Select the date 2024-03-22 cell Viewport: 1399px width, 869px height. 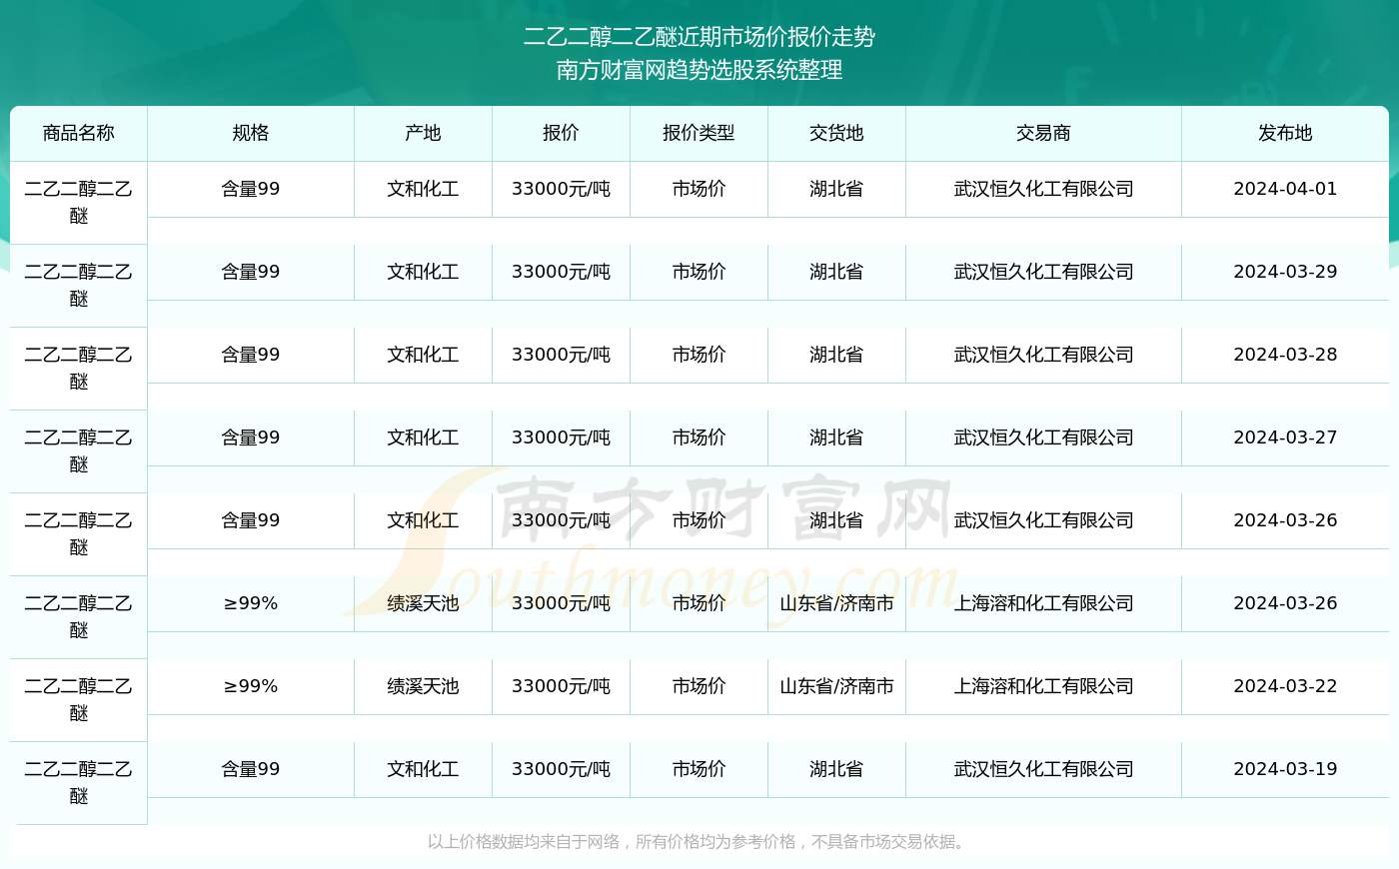point(1285,686)
